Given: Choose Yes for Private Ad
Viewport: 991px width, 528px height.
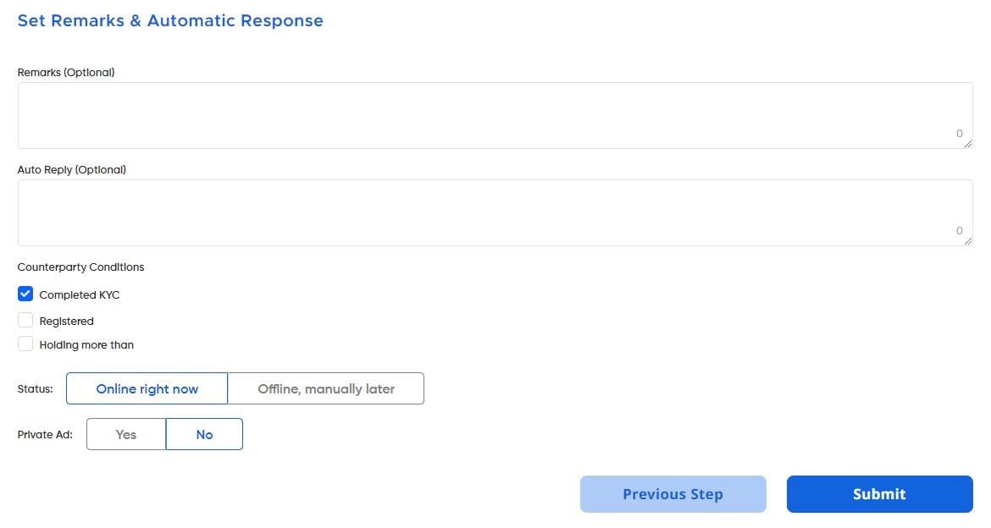Looking at the screenshot, I should [126, 434].
